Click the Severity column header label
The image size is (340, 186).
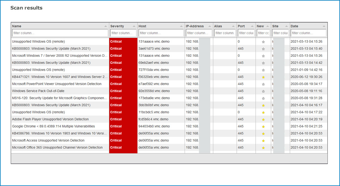click(x=117, y=26)
